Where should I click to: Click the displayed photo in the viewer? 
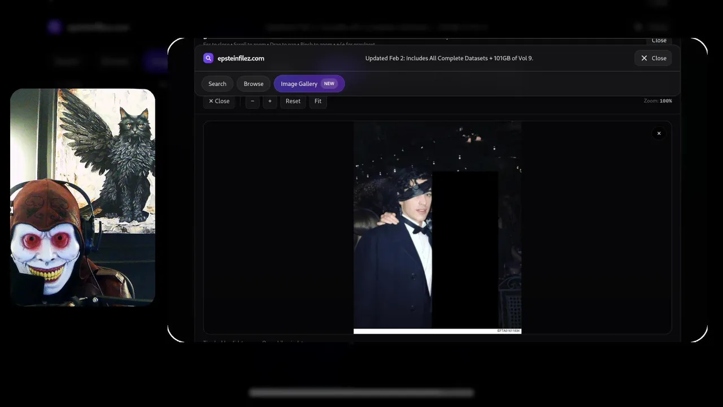coord(437,227)
